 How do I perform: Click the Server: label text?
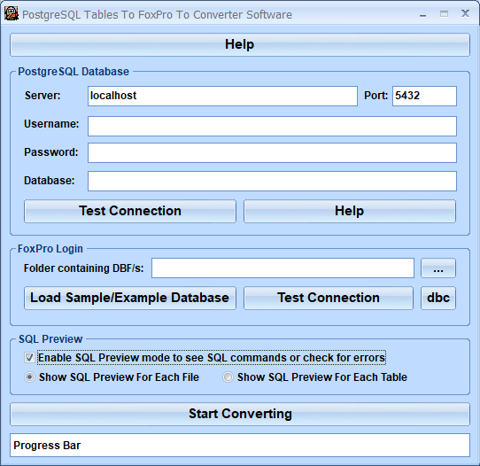pyautogui.click(x=43, y=96)
